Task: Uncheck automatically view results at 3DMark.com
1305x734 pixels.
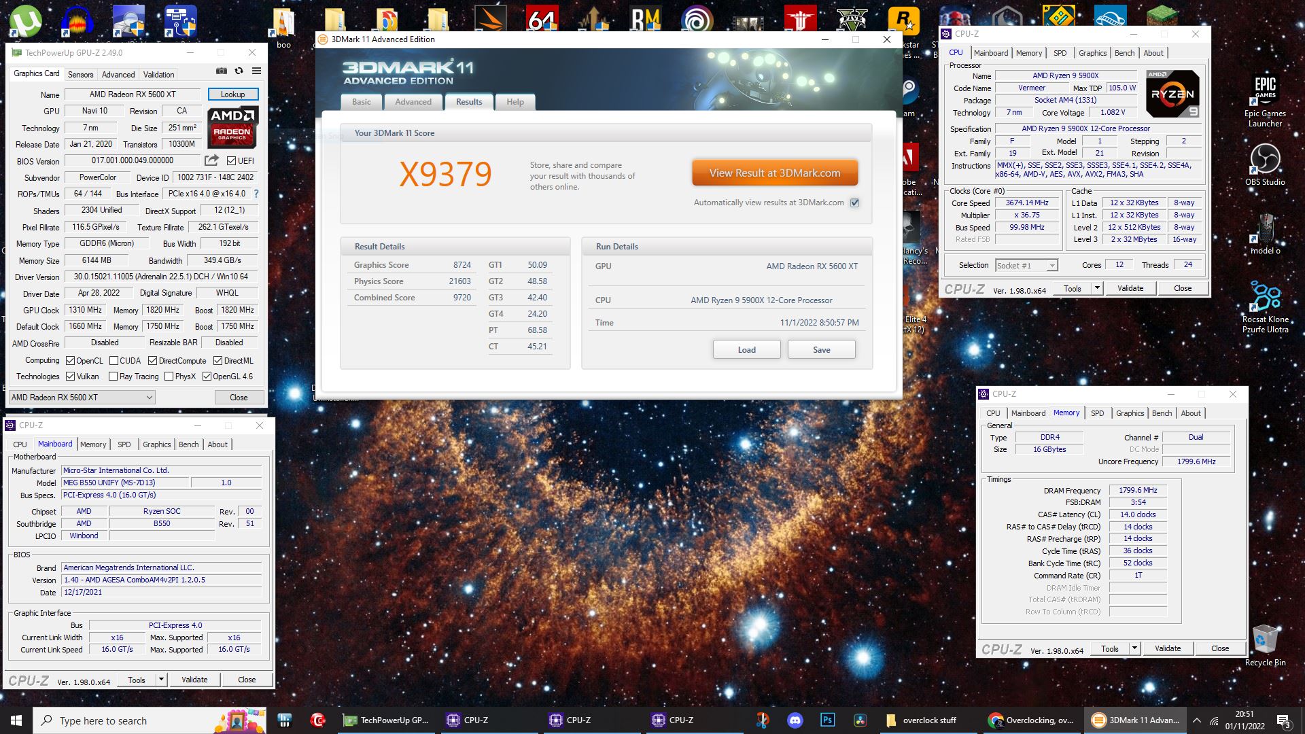Action: coord(855,203)
